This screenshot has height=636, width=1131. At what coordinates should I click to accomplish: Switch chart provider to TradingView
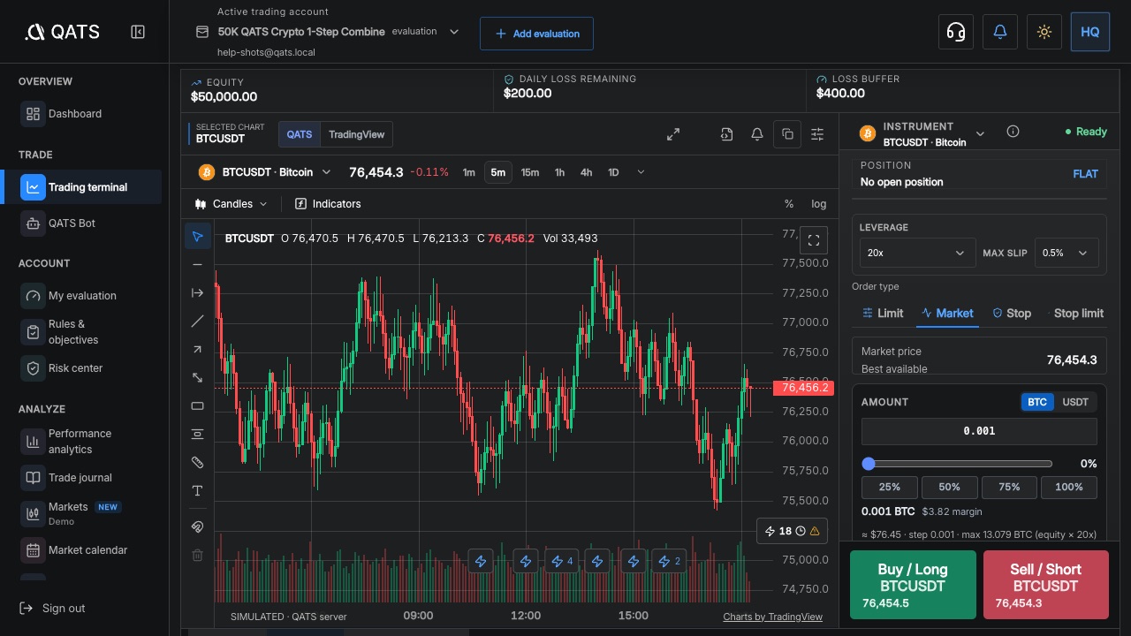(x=357, y=134)
